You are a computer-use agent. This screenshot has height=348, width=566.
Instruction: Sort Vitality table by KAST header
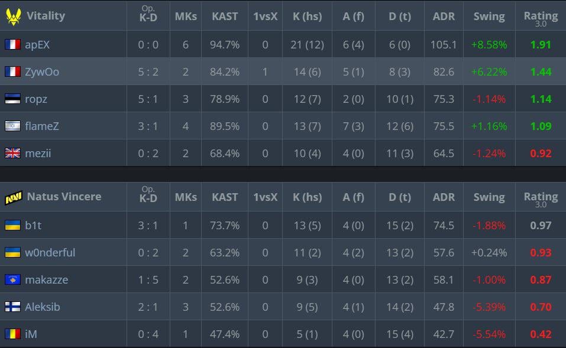[x=225, y=16]
